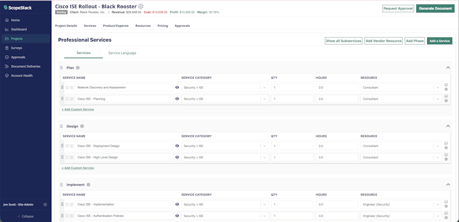The image size is (459, 222).
Task: Open Resource dropdown for Cisco ISE - Planning row
Action: 401,99
